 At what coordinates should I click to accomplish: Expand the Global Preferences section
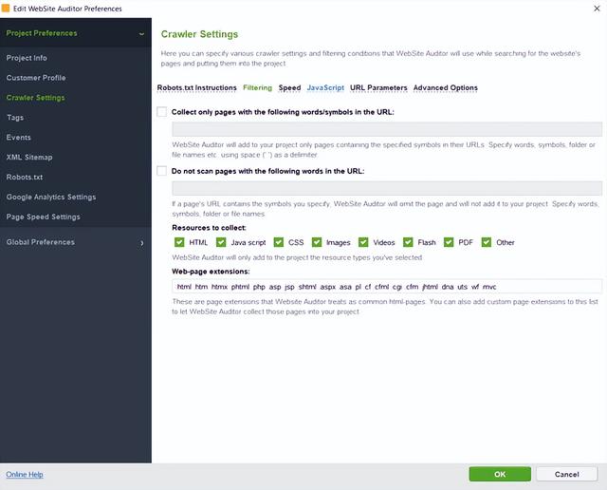(142, 243)
